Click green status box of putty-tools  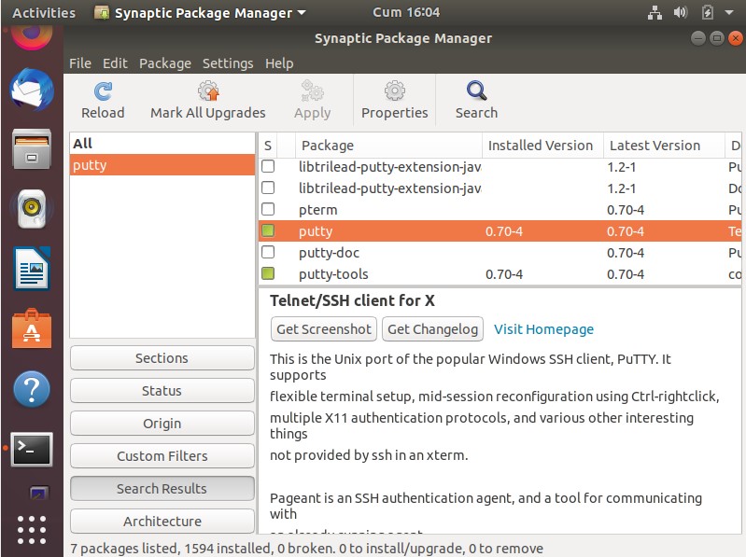click(x=268, y=273)
